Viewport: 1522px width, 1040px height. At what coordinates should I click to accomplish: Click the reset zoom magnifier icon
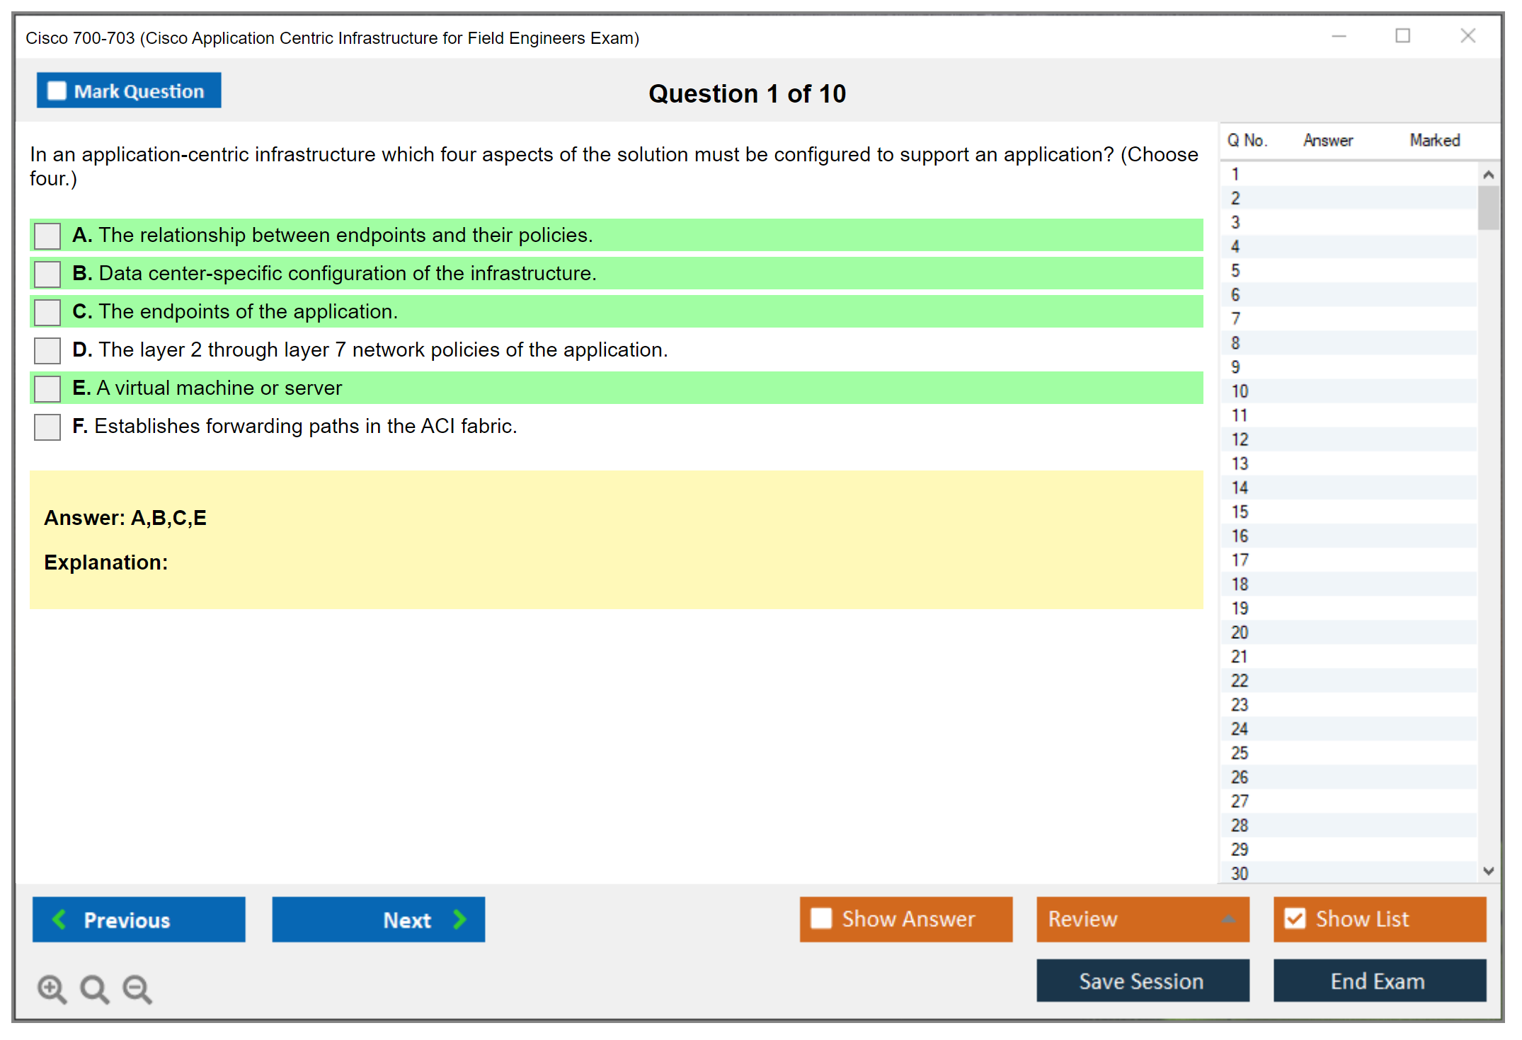(x=94, y=988)
